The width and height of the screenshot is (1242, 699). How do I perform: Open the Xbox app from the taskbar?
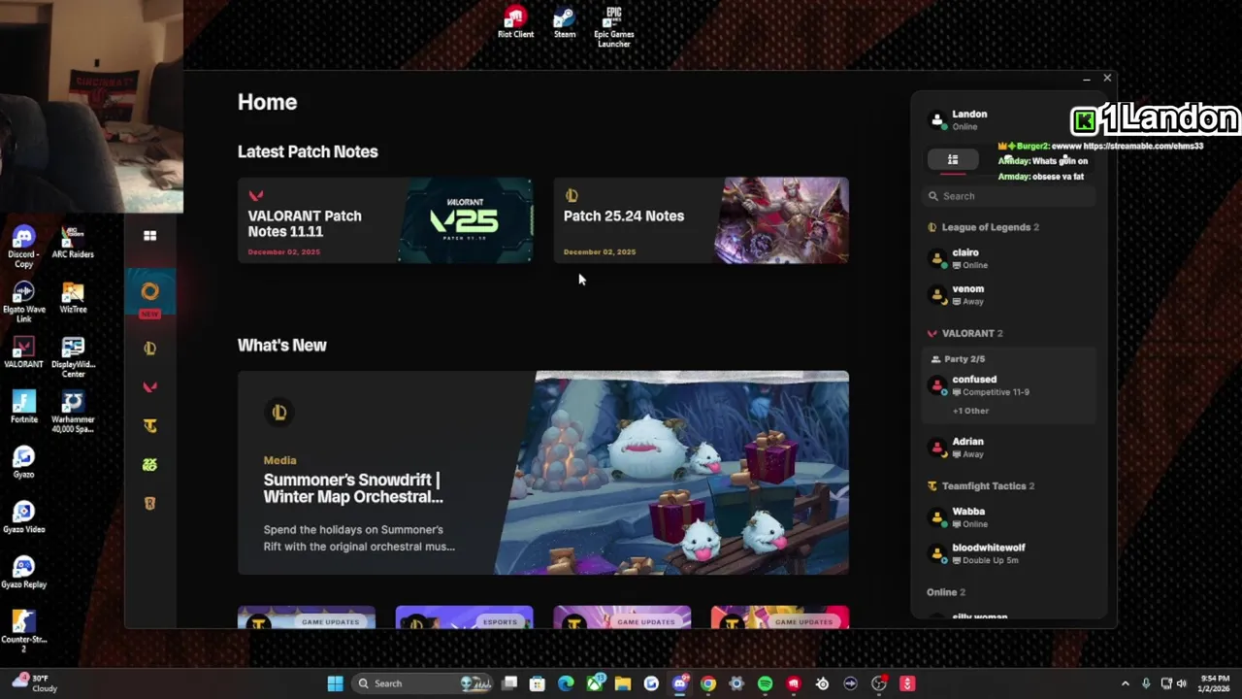594,683
